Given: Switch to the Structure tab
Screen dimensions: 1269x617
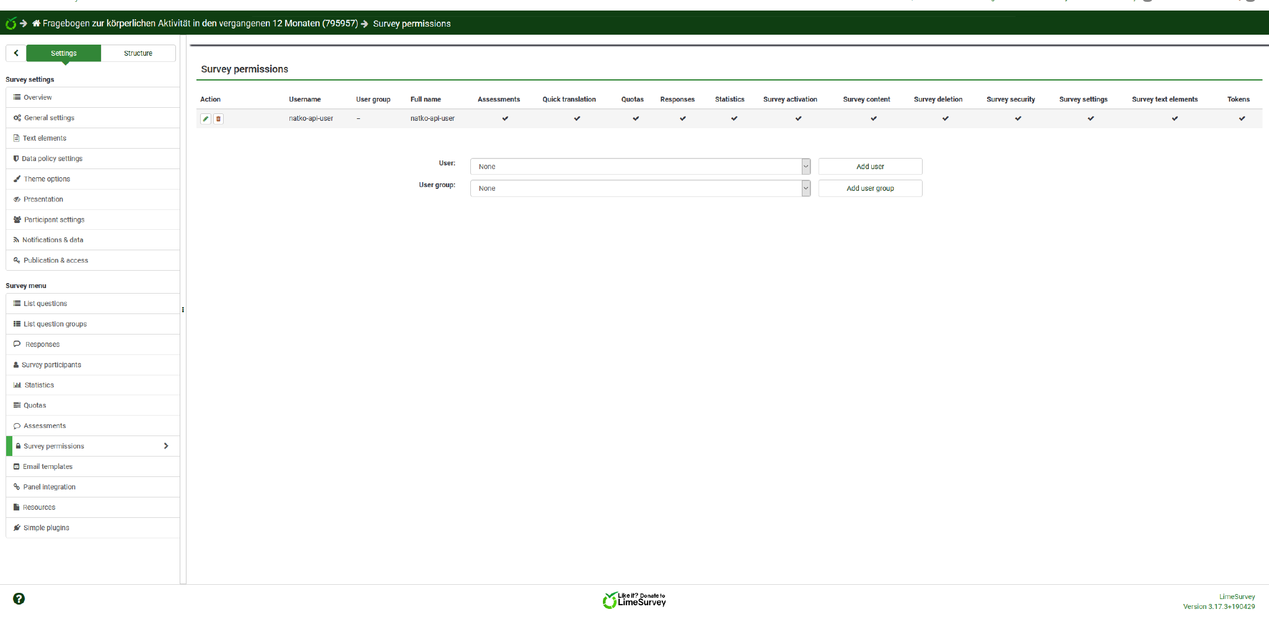Looking at the screenshot, I should [x=138, y=53].
